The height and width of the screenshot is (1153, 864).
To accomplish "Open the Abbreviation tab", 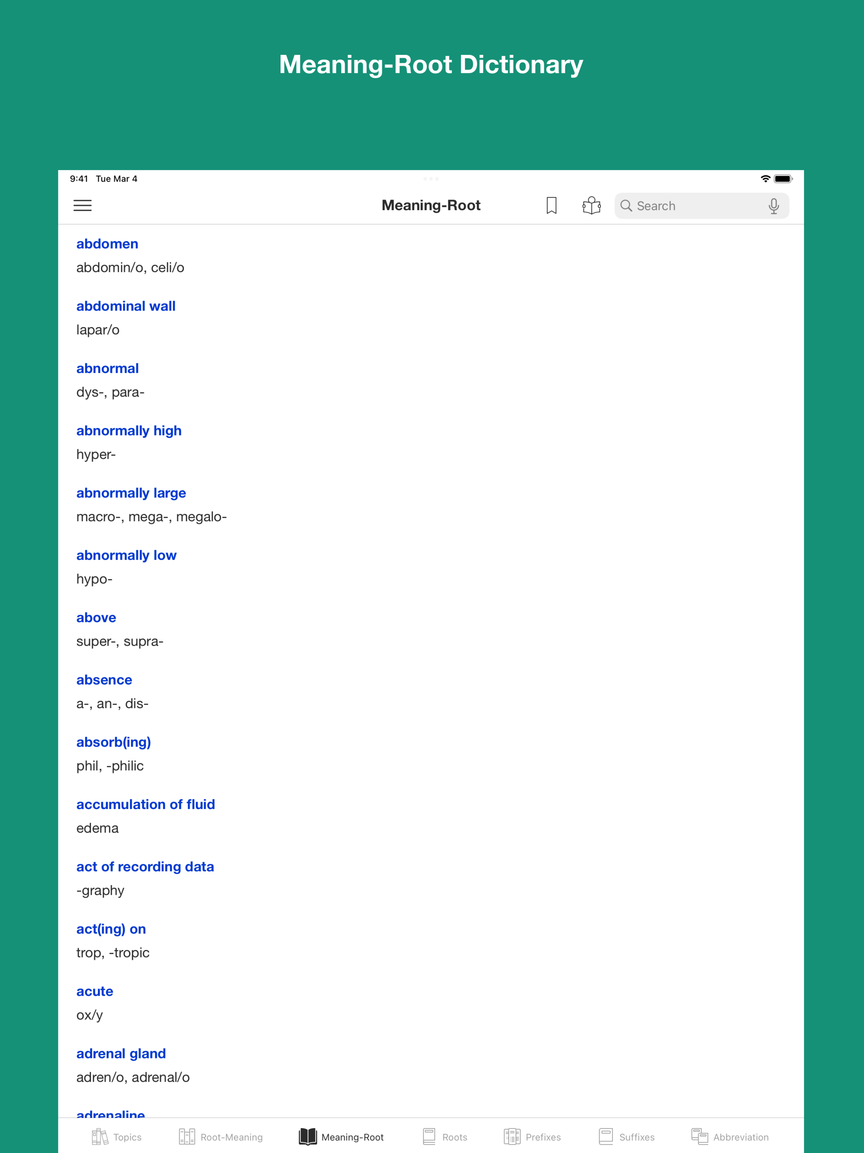I will coord(729,1137).
